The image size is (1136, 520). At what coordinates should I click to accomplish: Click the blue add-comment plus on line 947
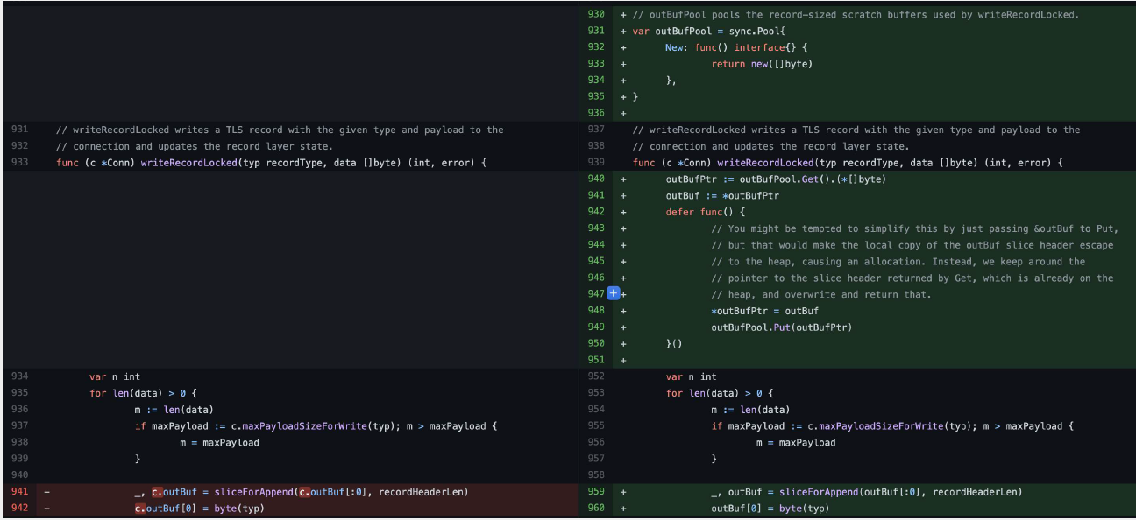[614, 294]
